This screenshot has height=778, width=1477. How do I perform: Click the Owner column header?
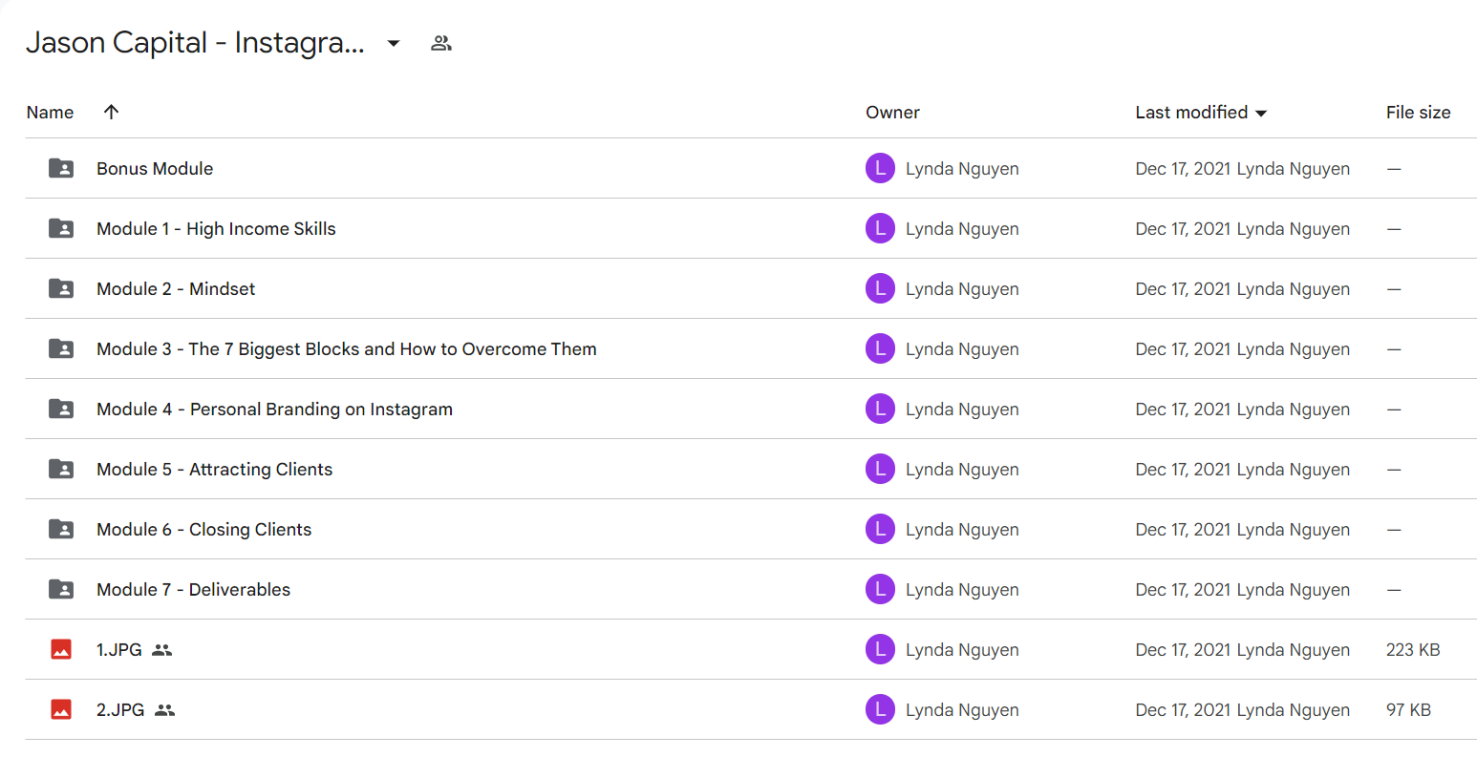(x=892, y=112)
